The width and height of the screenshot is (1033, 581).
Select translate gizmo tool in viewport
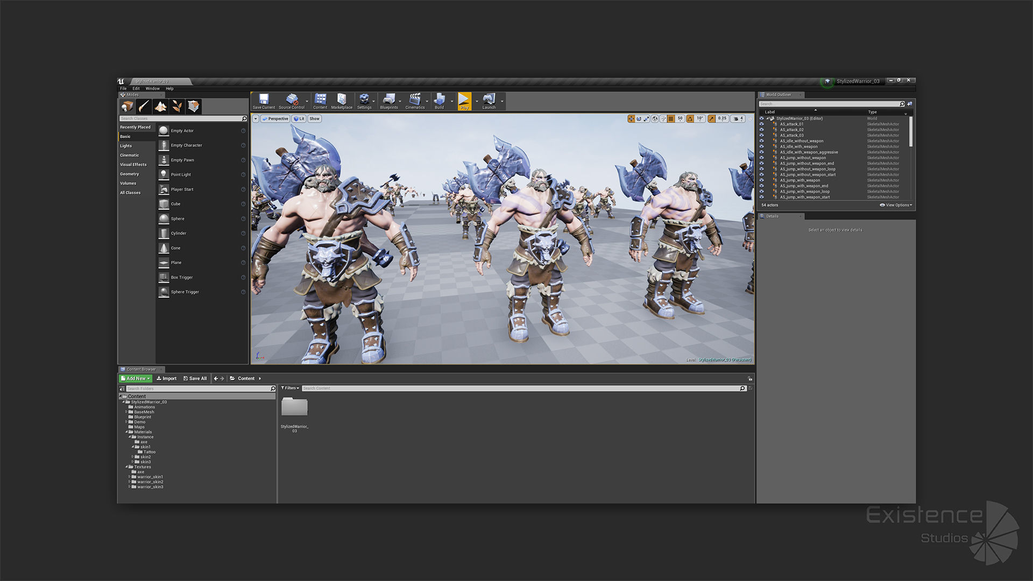pos(631,119)
